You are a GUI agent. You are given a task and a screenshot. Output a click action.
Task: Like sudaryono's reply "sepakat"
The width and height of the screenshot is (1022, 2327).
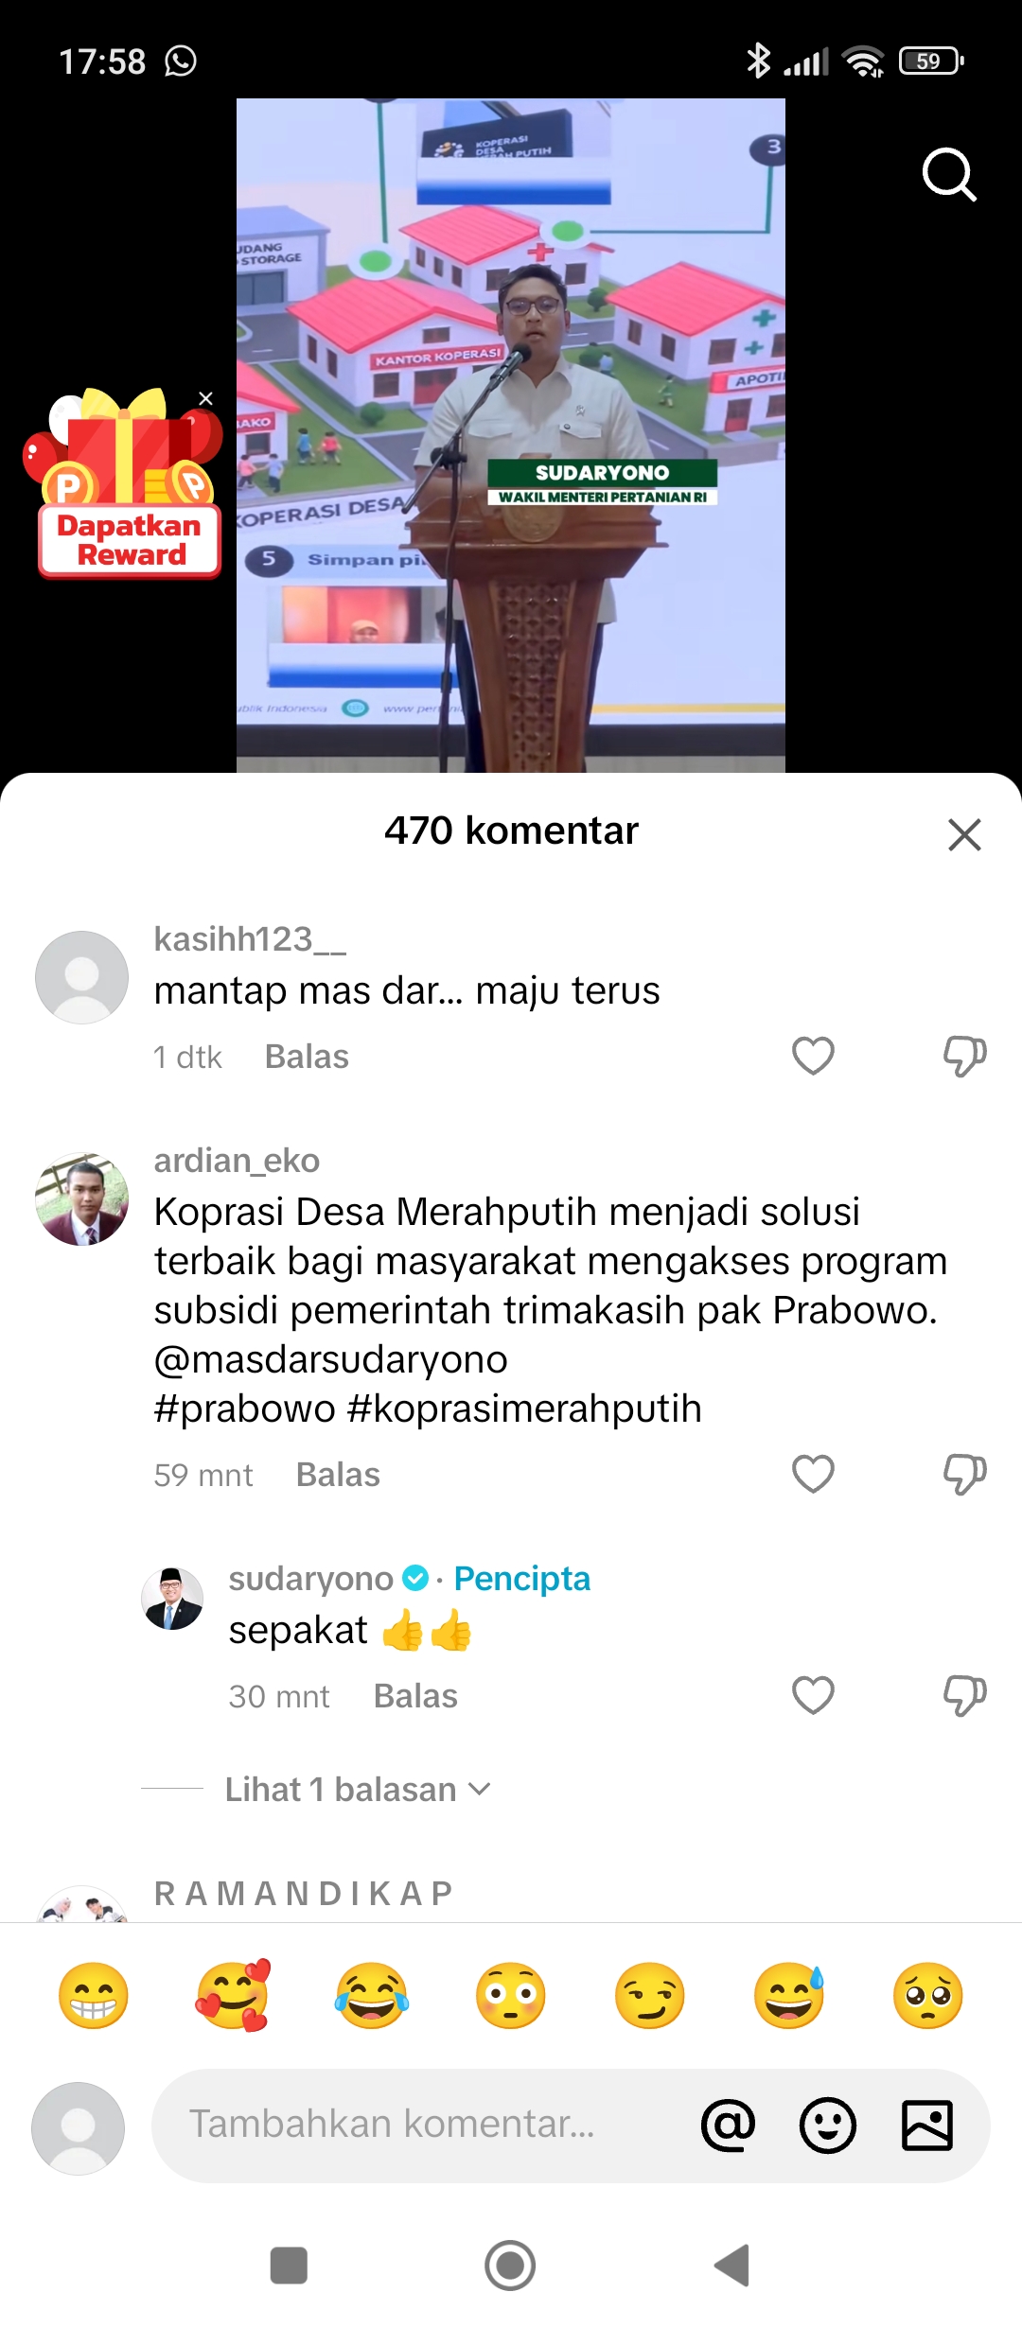click(813, 1695)
